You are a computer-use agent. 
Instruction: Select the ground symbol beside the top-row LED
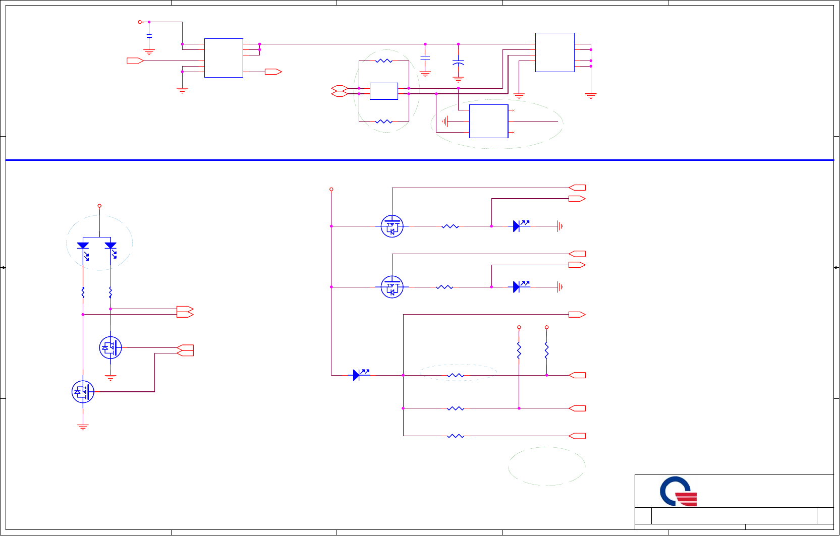coord(560,226)
